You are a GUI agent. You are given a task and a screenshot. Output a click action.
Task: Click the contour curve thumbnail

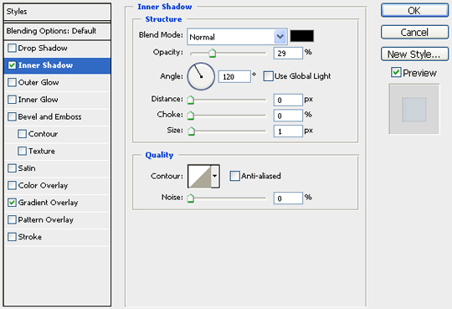199,176
